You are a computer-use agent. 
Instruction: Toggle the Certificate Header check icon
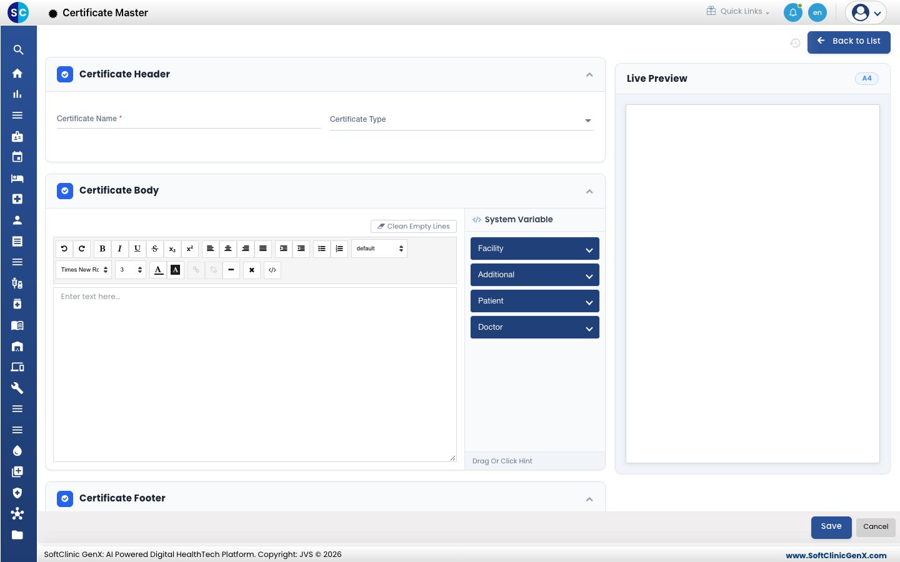(65, 74)
